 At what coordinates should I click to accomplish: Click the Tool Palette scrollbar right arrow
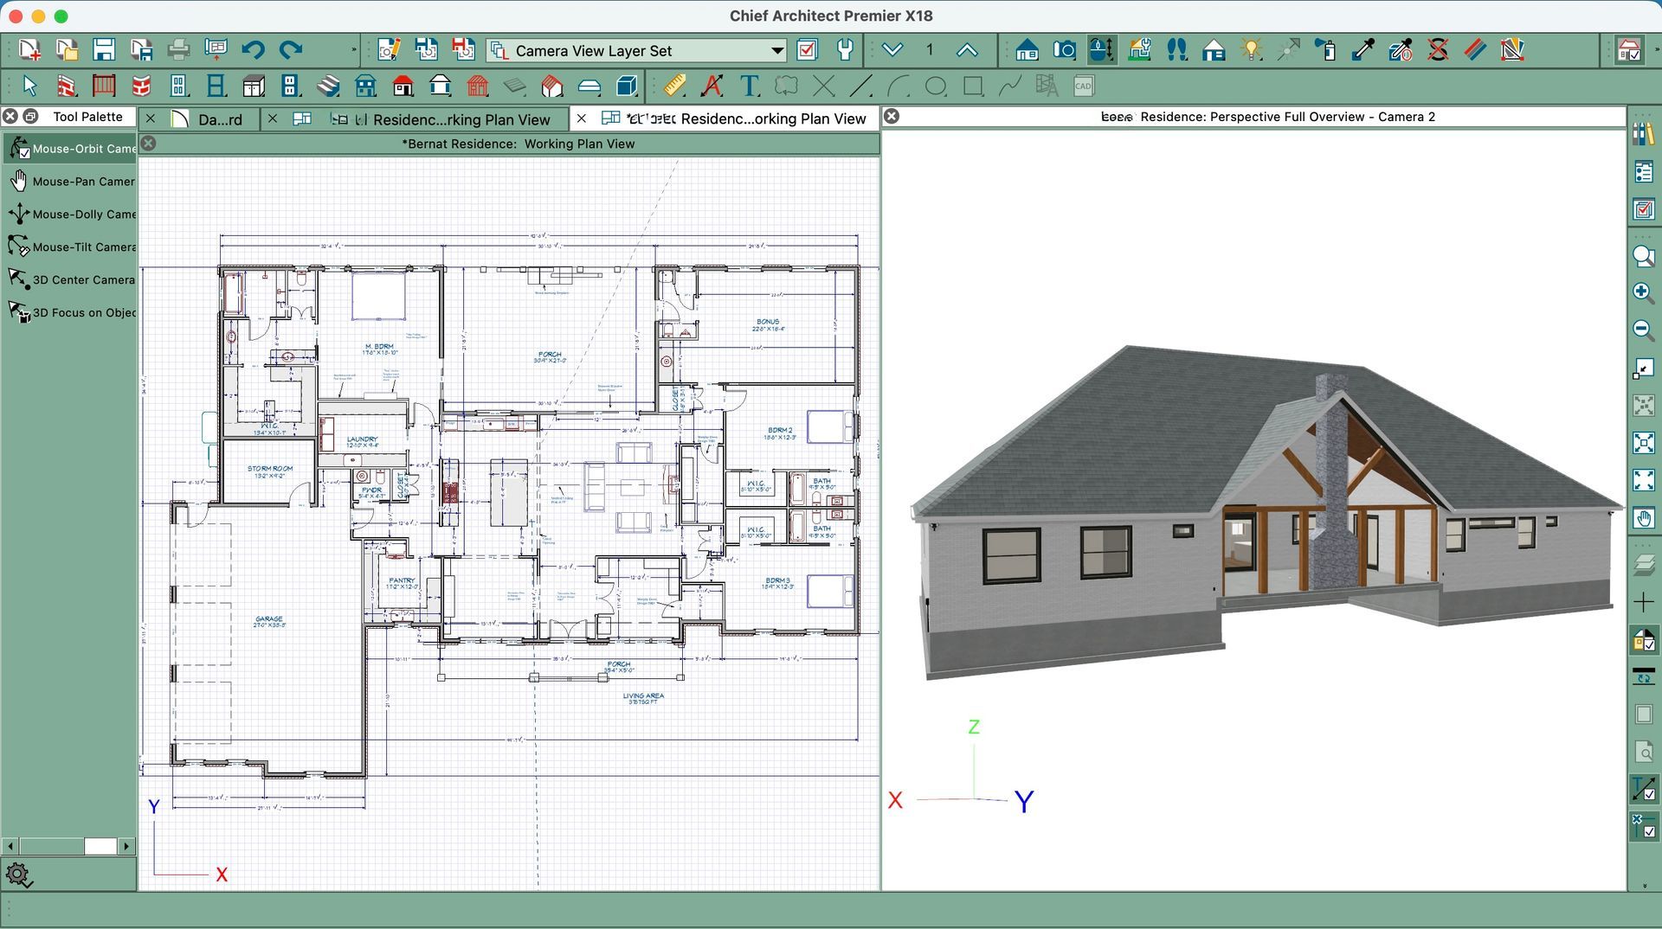pos(126,846)
